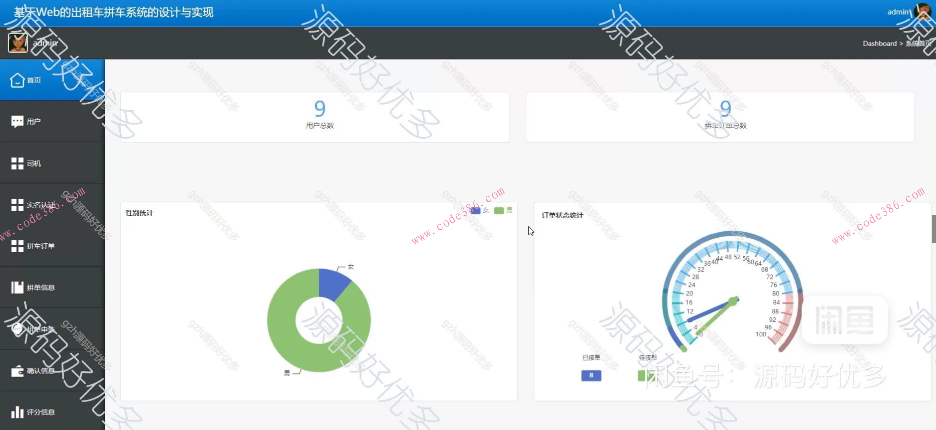The width and height of the screenshot is (936, 430).
Task: Toggle the 已接单 blue value badge
Action: tap(591, 375)
